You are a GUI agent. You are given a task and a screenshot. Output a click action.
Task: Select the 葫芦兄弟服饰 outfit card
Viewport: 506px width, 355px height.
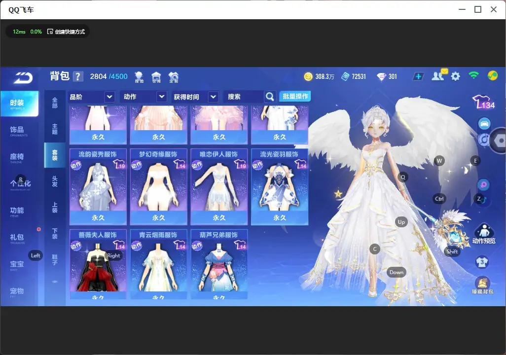(219, 264)
